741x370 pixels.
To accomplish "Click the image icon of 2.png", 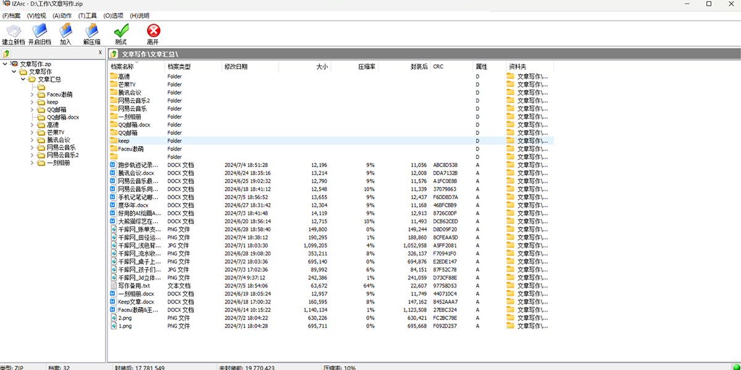I will (114, 318).
